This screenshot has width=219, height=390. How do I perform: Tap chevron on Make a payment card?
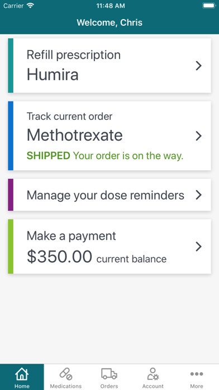click(x=198, y=247)
